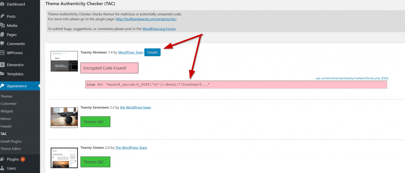Open the Theme Editor submenu
Viewport: 405px width, 173px height.
click(11, 149)
